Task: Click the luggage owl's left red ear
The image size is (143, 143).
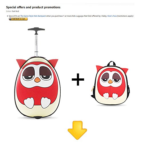Action: tap(21, 63)
